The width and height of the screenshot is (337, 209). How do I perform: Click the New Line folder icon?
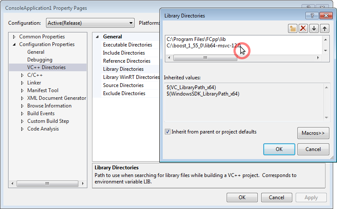coord(292,29)
